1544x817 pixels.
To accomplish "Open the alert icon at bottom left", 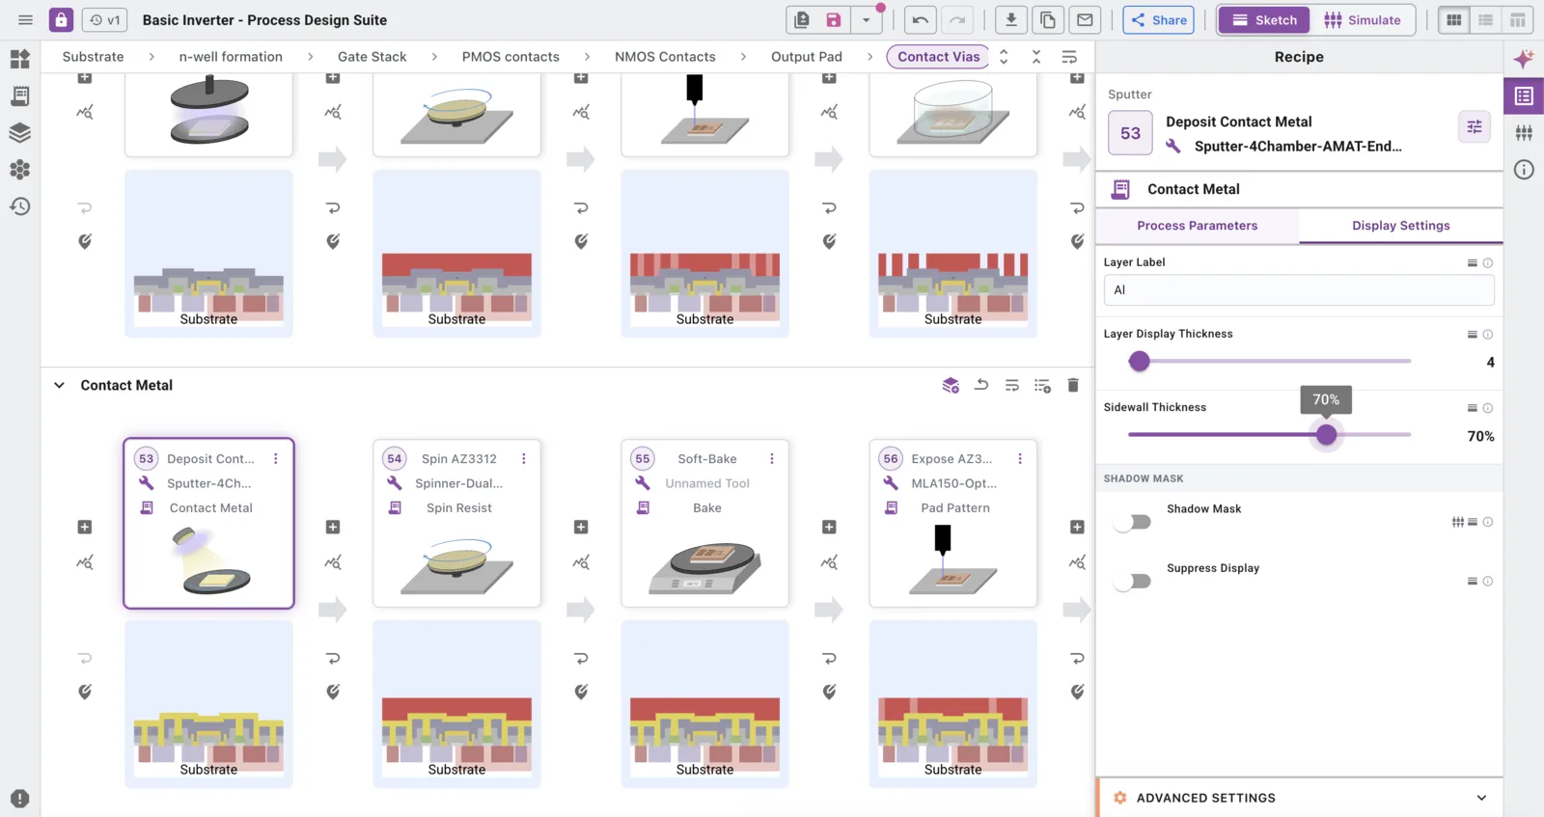I will click(20, 799).
